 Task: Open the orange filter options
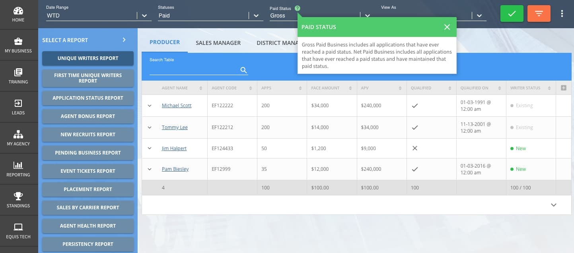[539, 13]
